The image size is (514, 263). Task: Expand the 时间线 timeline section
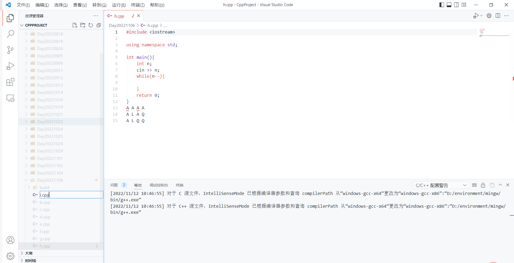point(61,260)
